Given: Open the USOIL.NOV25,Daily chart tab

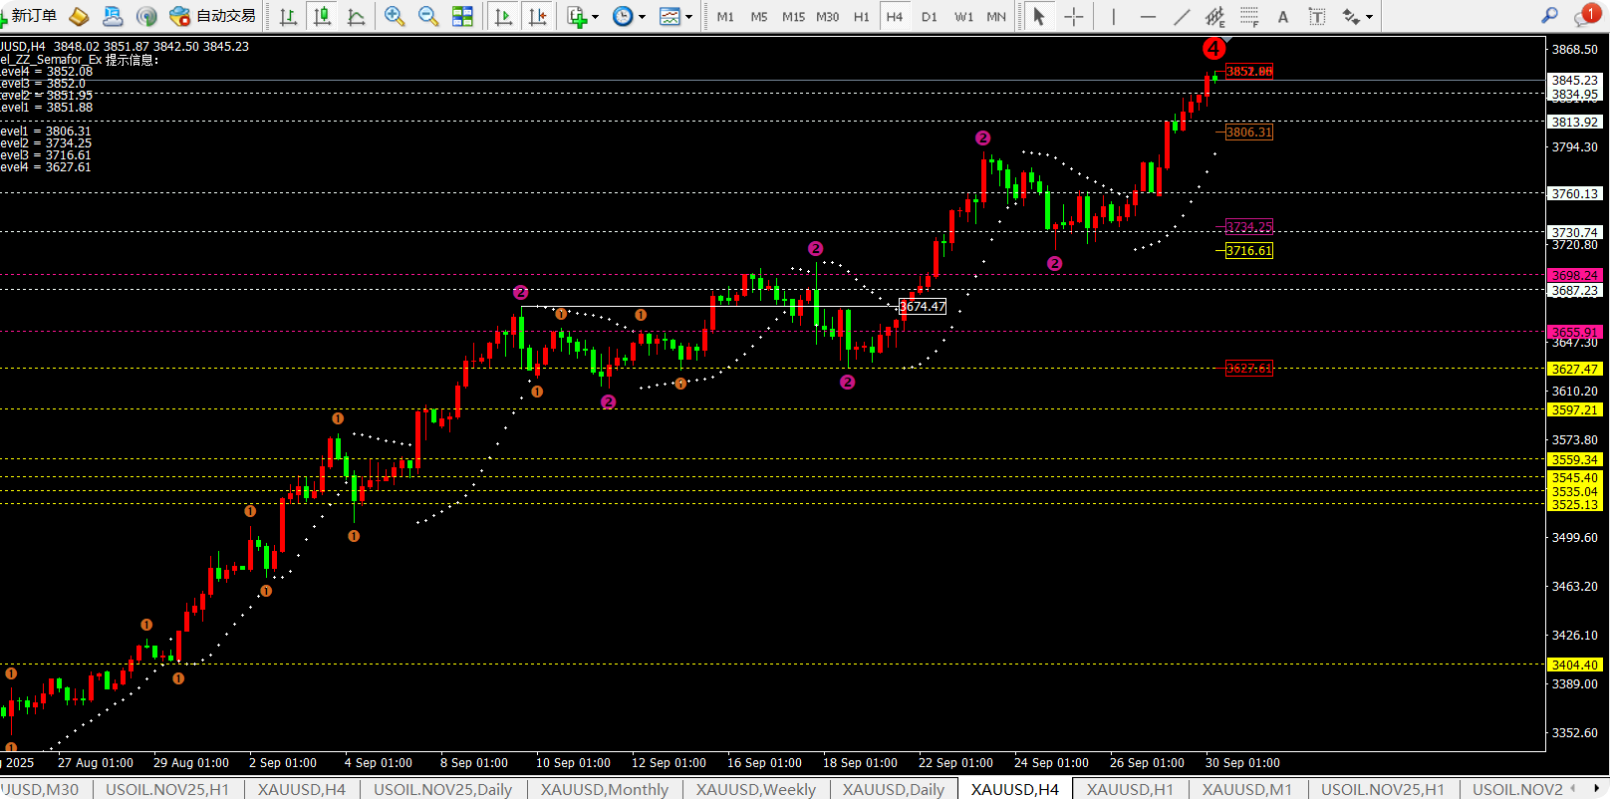Looking at the screenshot, I should point(442,789).
